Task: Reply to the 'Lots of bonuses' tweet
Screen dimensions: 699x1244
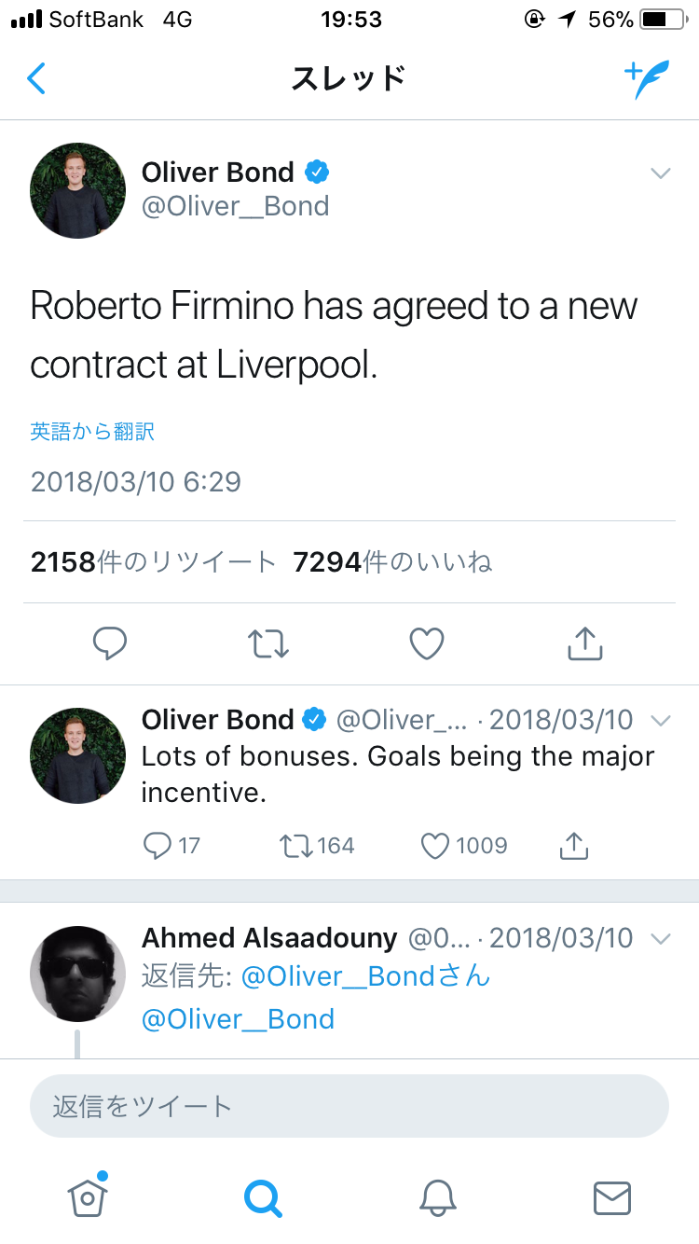Action: 158,846
